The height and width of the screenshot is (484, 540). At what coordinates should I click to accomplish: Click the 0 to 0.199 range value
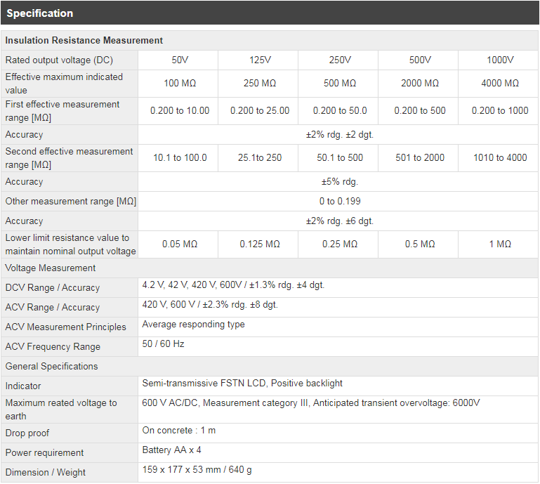point(339,202)
